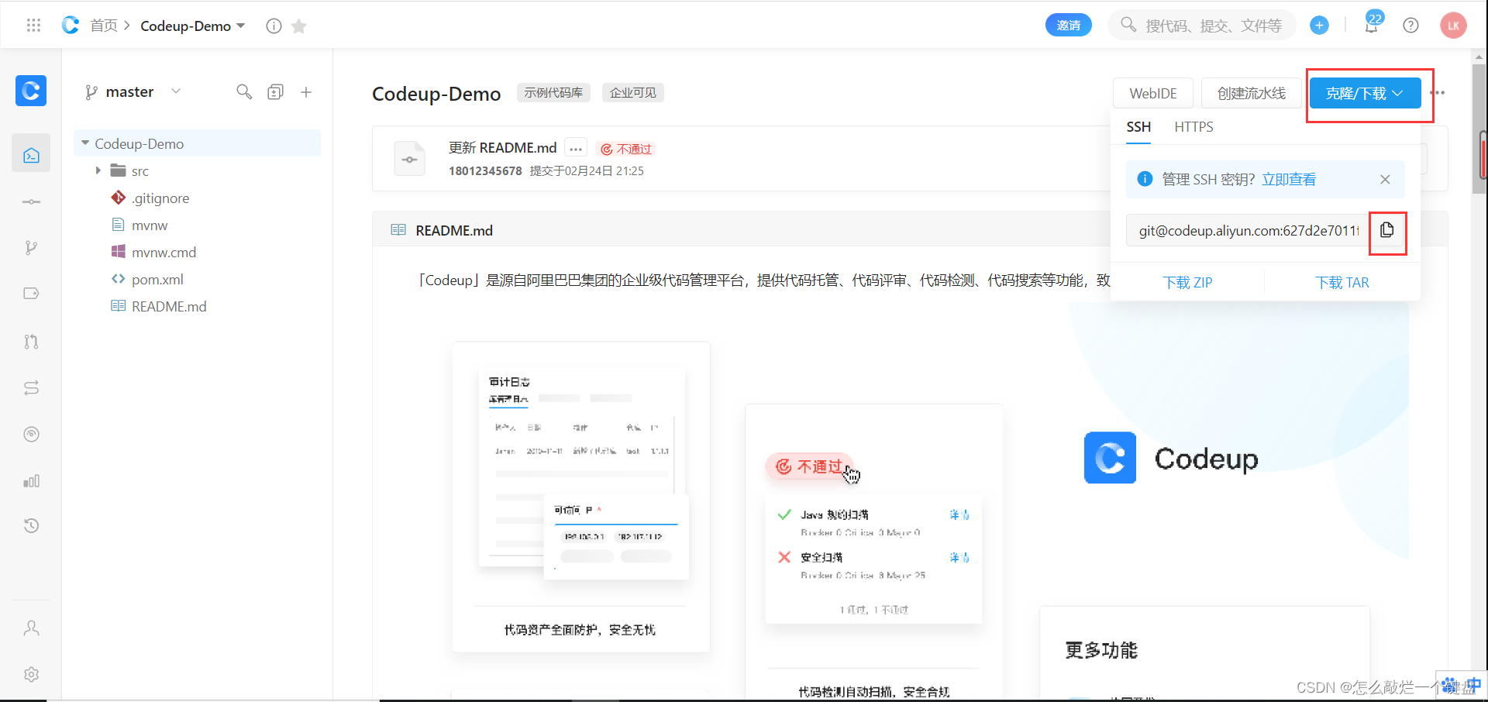
Task: Switch to the HTTPS tab
Action: pyautogui.click(x=1193, y=127)
